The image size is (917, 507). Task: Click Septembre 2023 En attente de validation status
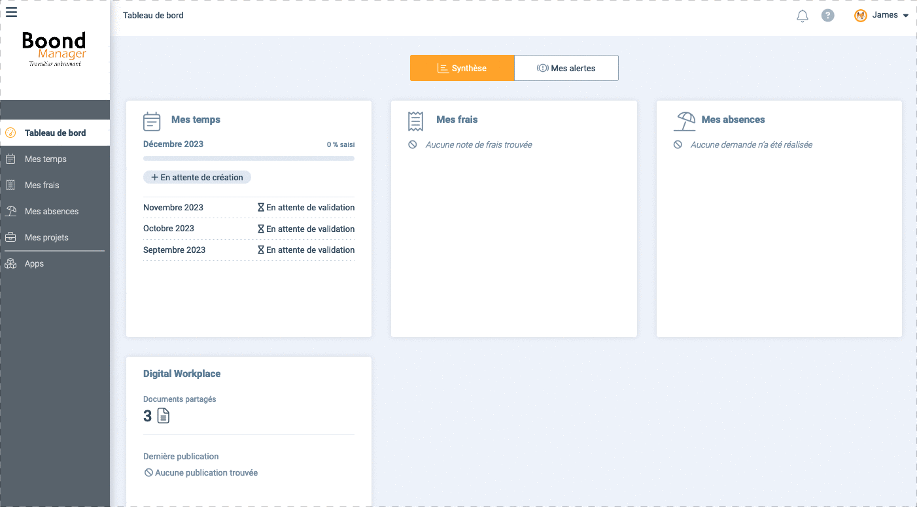click(306, 250)
